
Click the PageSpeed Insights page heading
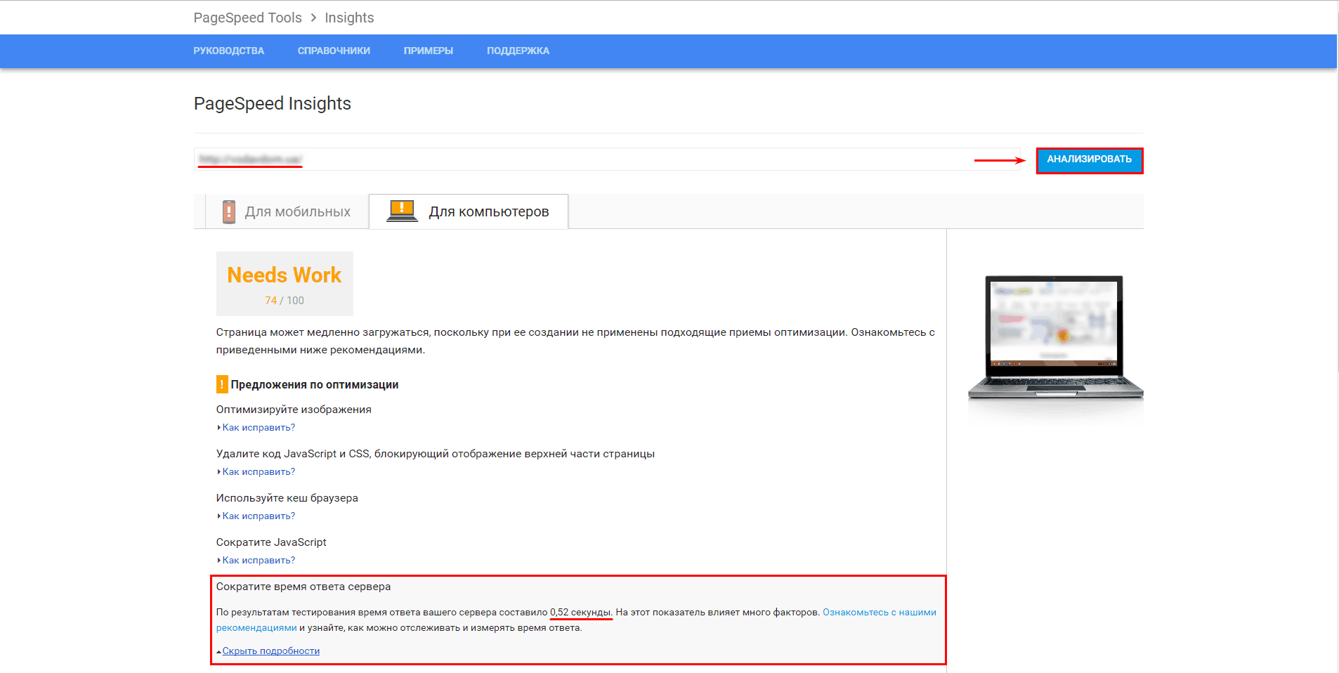click(273, 103)
